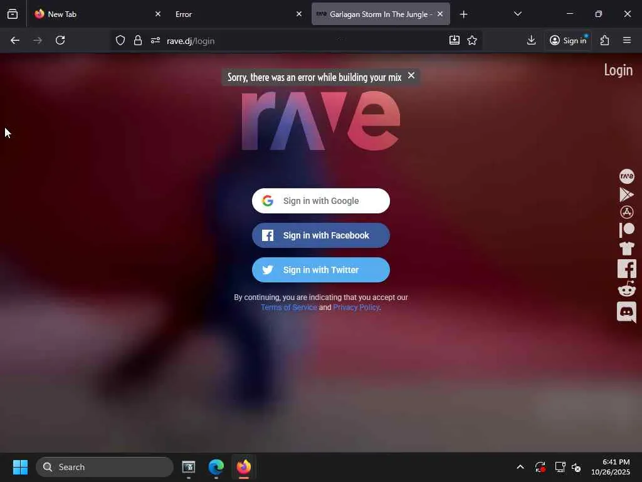Dismiss the mix error notification

(411, 76)
